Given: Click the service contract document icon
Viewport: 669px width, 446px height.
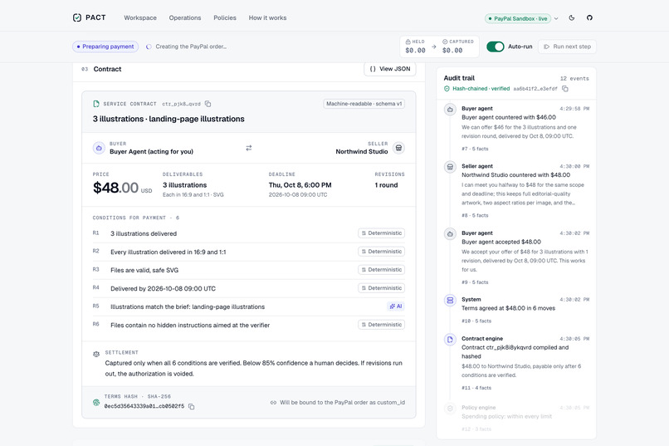Looking at the screenshot, I should 96,104.
